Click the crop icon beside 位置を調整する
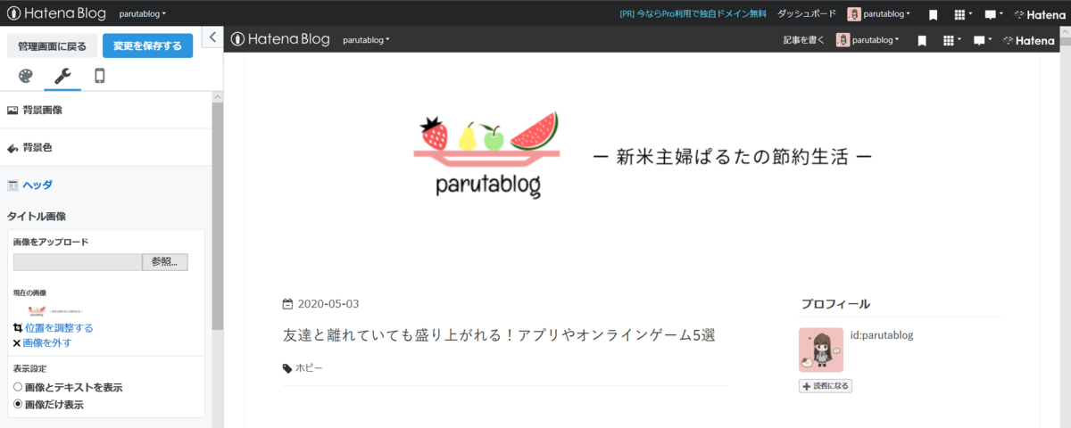The height and width of the screenshot is (428, 1071). (x=17, y=328)
